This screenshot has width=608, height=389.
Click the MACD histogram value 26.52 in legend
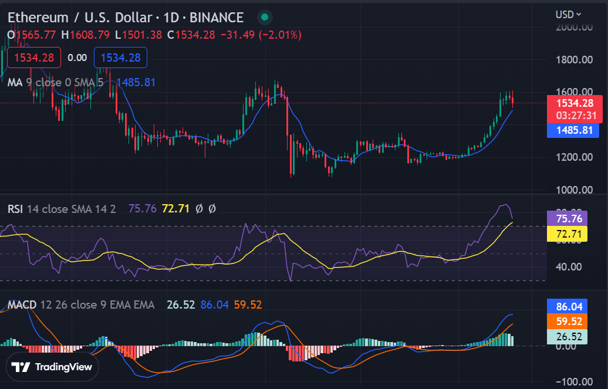pyautogui.click(x=181, y=305)
